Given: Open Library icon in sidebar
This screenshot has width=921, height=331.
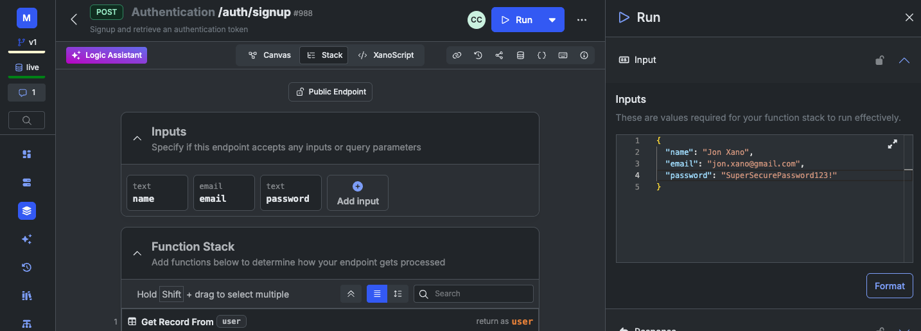Looking at the screenshot, I should point(26,296).
